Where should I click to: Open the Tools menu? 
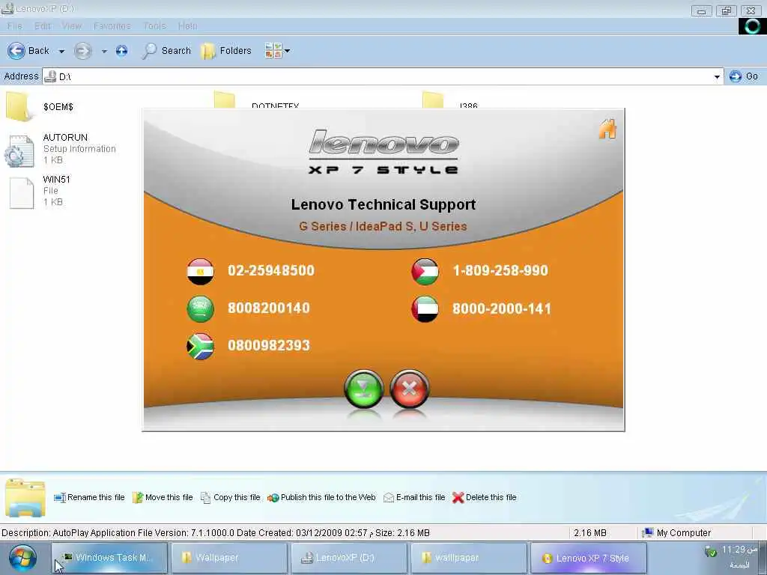(154, 26)
